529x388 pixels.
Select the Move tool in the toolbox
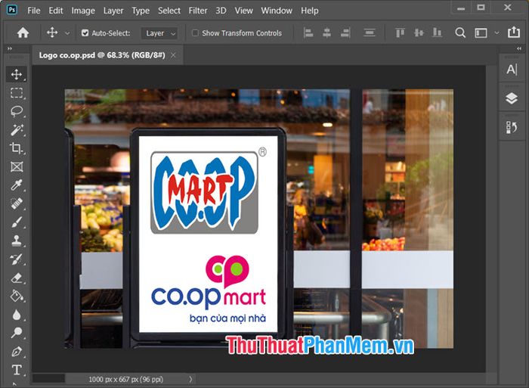pos(17,74)
